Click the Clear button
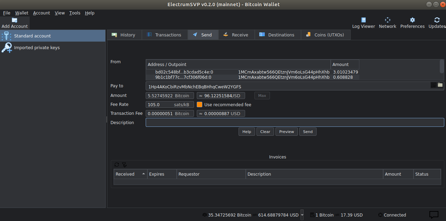Screen dimensions: 446x221 click(265, 132)
